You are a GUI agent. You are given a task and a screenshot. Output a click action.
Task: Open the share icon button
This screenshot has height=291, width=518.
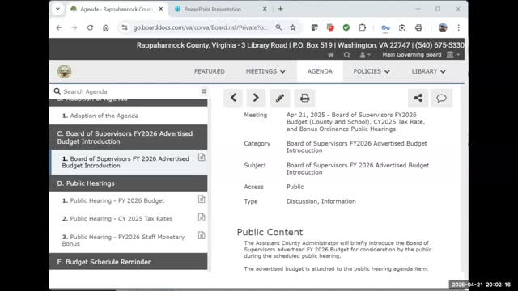pyautogui.click(x=418, y=98)
